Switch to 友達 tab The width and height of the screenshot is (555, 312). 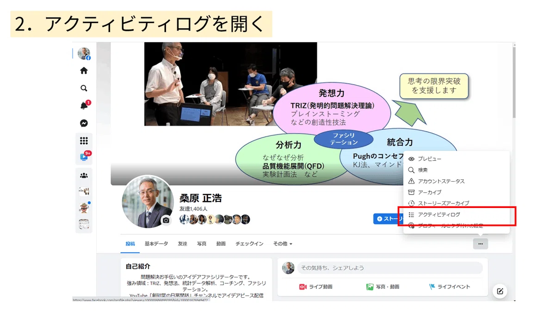point(183,244)
